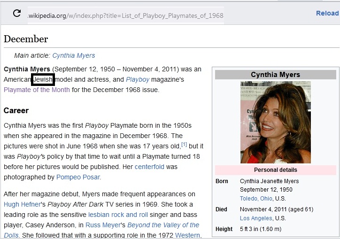This screenshot has width=340, height=239.
Task: Click the lesbian link
Action: [x=100, y=215]
